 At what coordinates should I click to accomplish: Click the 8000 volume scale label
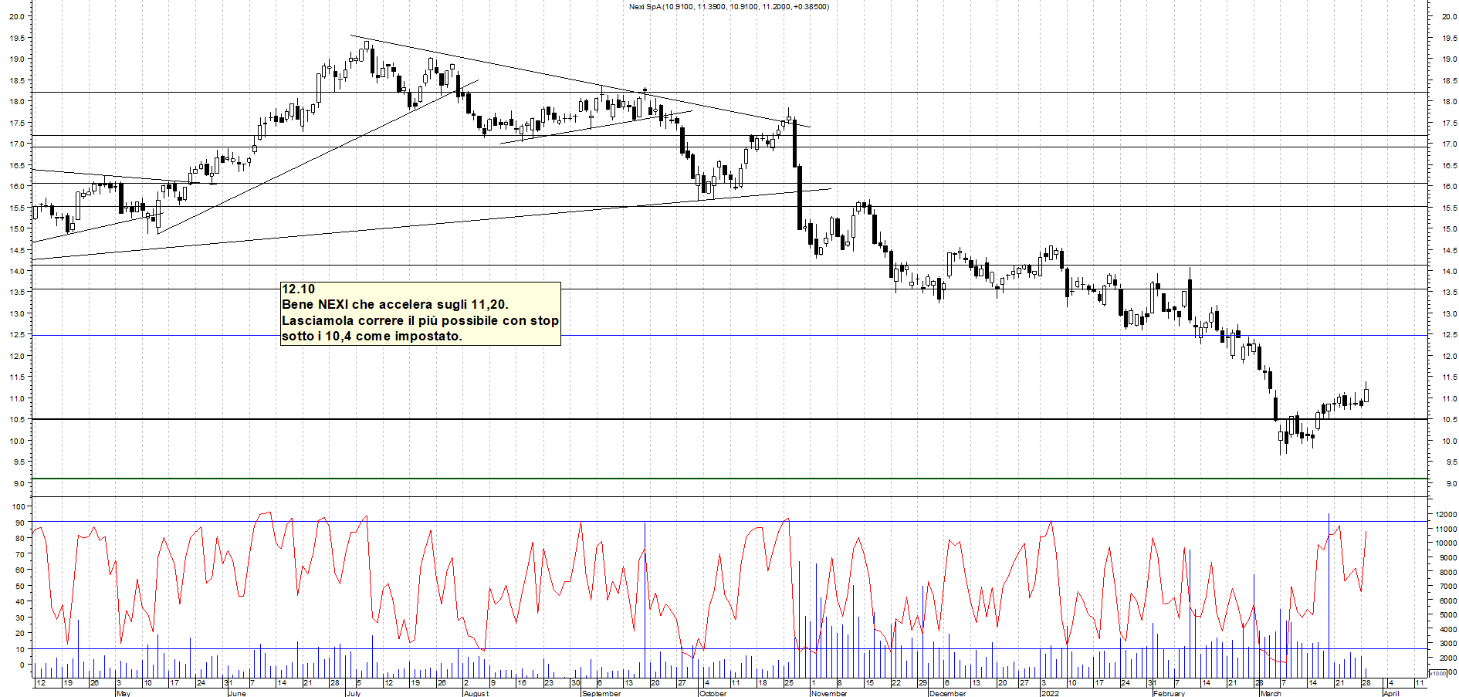pyautogui.click(x=1448, y=573)
